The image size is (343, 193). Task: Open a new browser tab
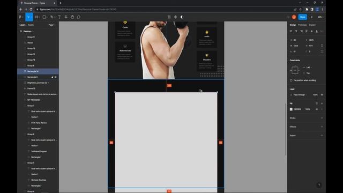point(61,3)
